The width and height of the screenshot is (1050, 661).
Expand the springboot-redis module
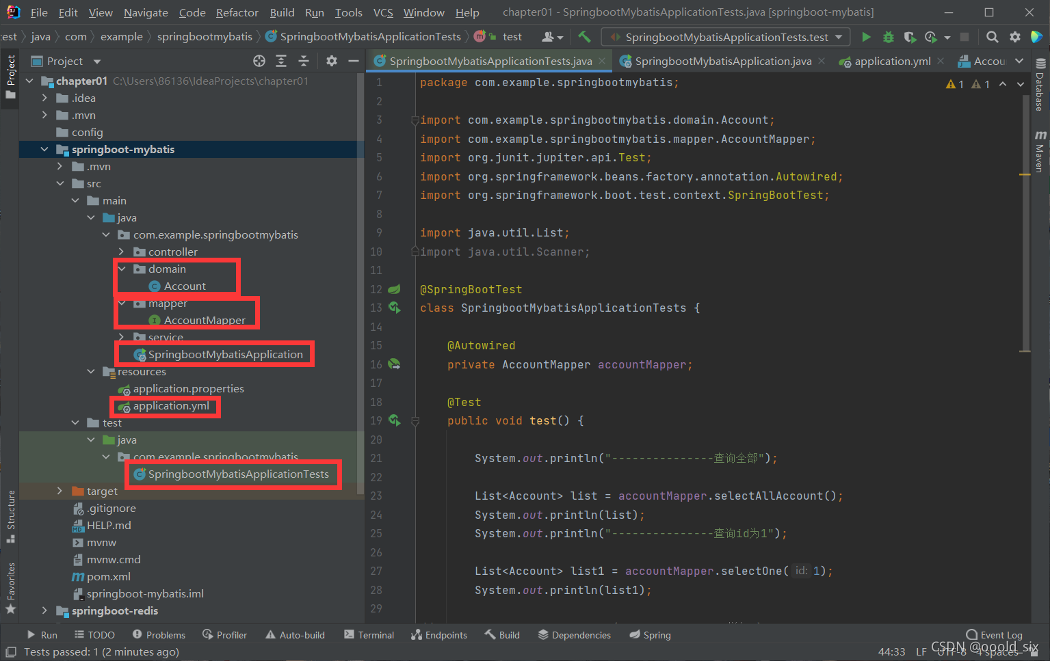coord(44,610)
